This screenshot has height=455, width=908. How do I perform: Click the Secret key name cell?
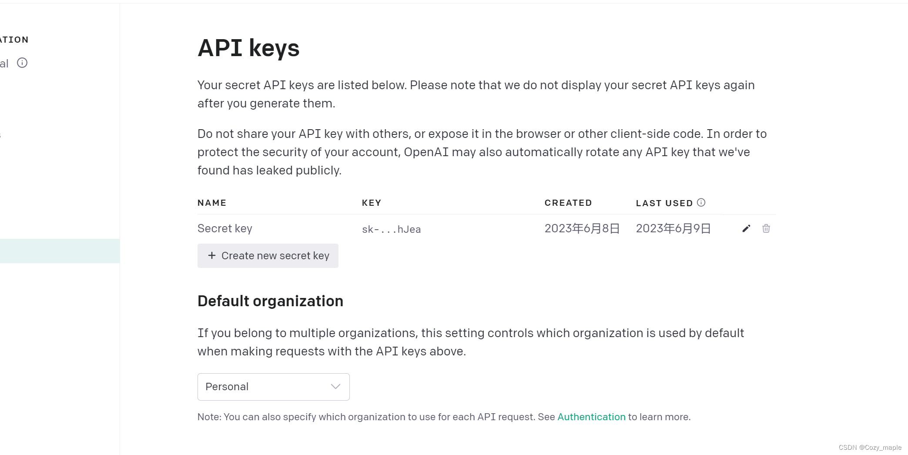(x=225, y=229)
